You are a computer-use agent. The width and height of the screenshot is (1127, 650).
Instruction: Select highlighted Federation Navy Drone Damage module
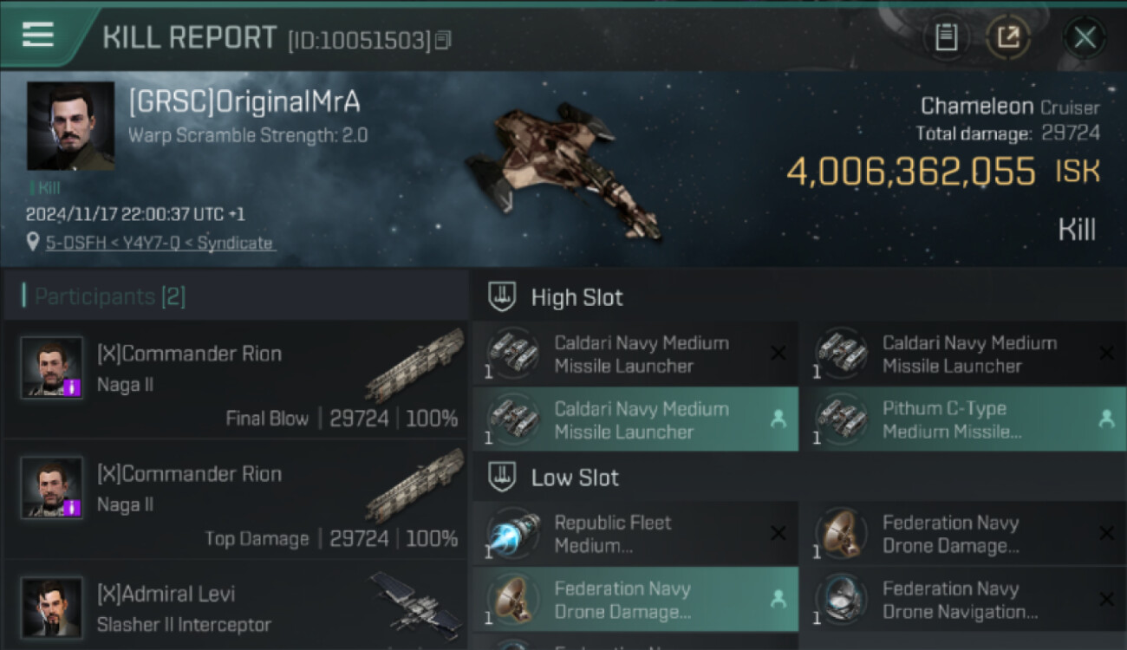[633, 600]
